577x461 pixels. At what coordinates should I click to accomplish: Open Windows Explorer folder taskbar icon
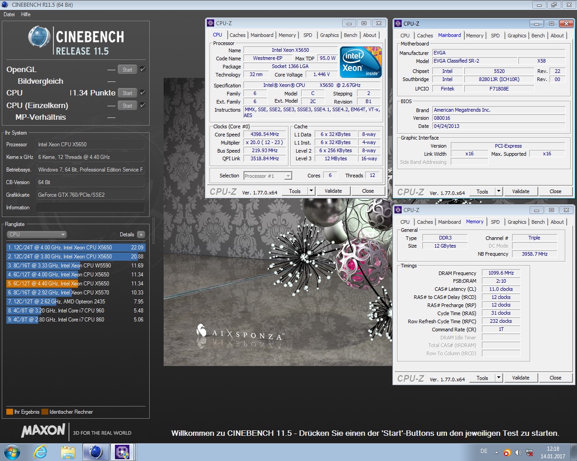[68, 452]
